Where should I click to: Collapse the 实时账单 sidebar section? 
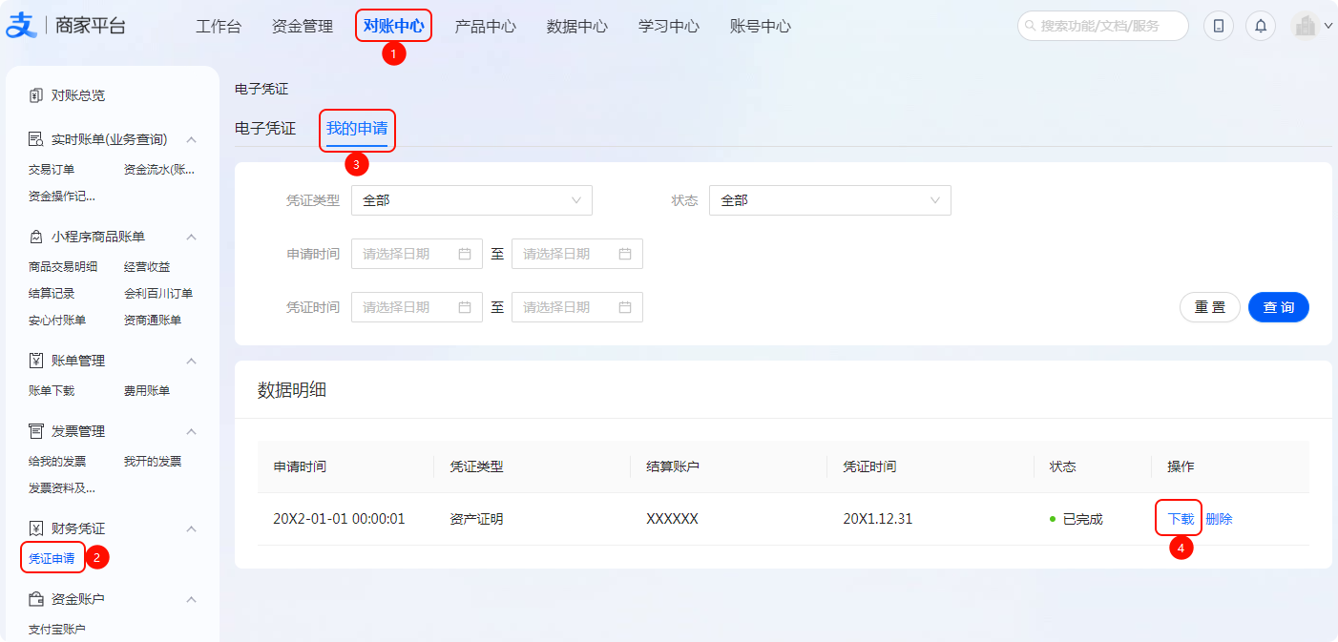[x=191, y=140]
